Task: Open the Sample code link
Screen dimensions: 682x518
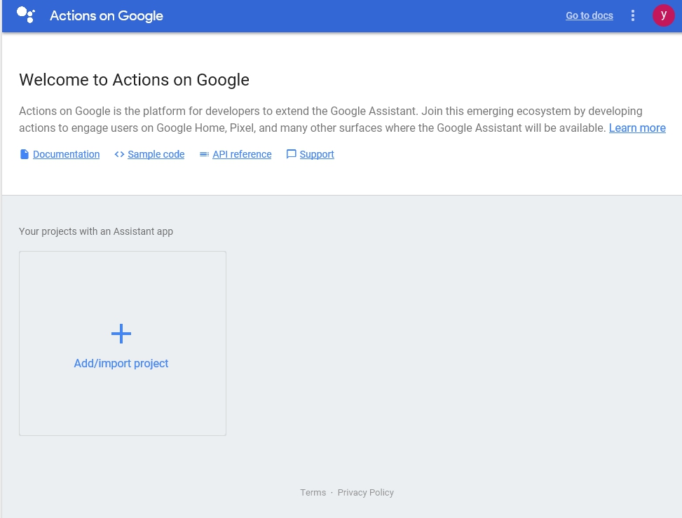Action: [156, 154]
